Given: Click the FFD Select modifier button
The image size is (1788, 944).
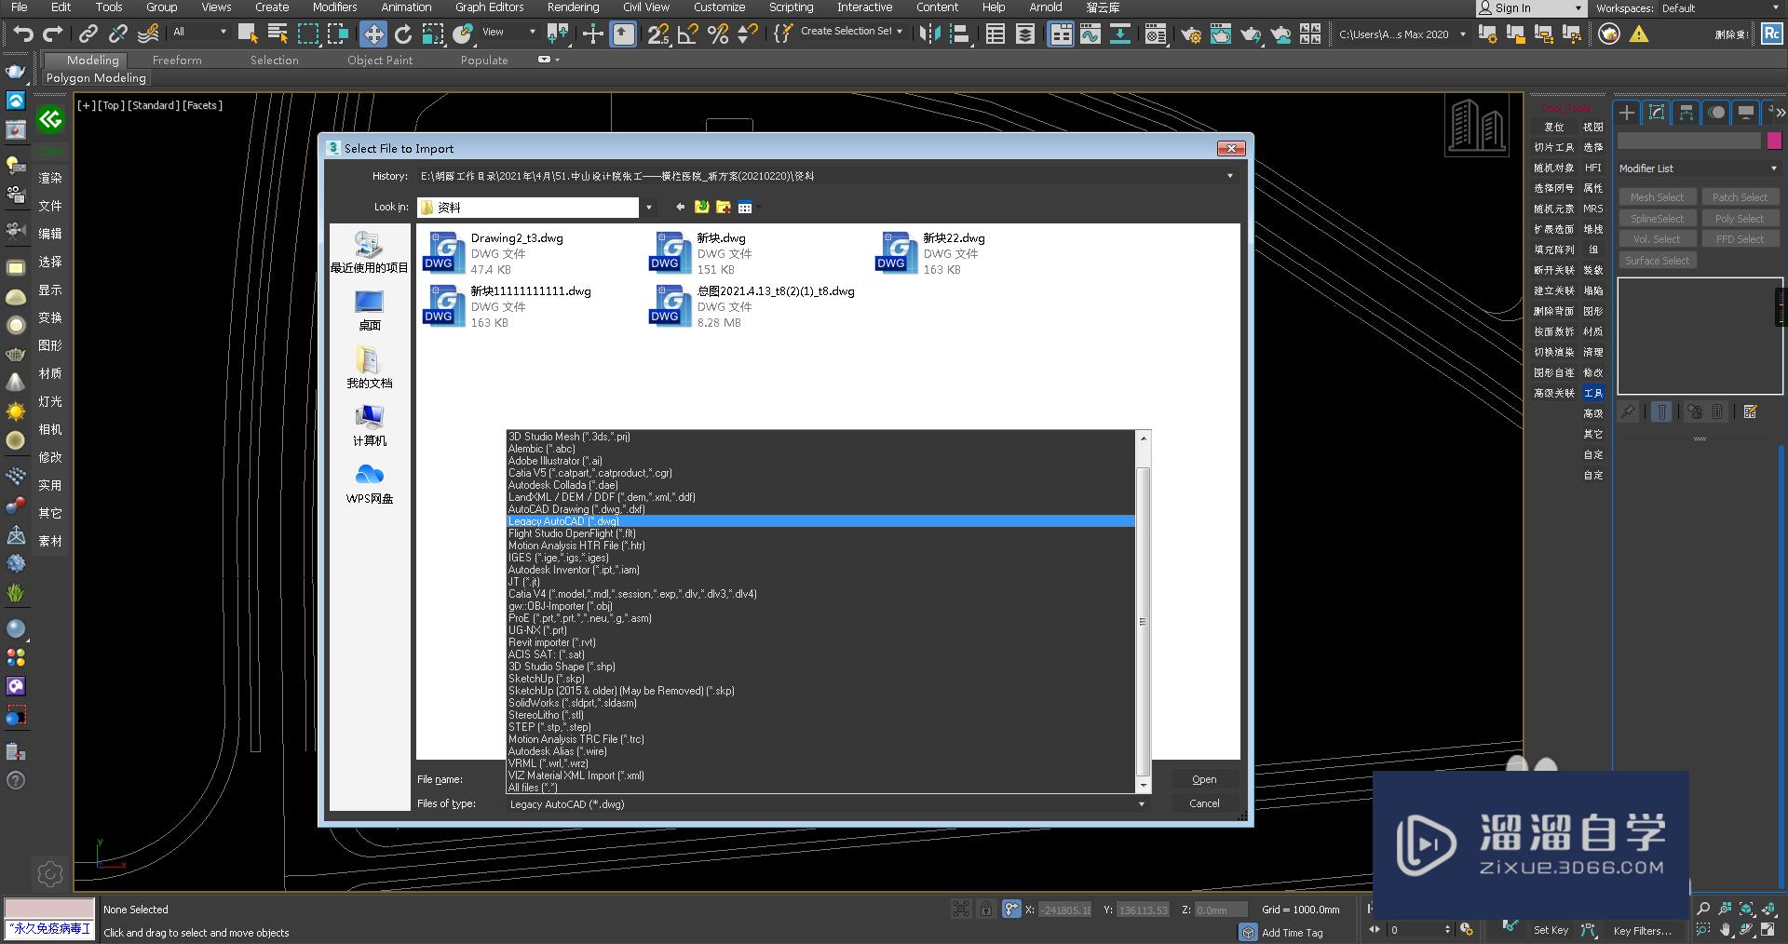Looking at the screenshot, I should pos(1740,239).
